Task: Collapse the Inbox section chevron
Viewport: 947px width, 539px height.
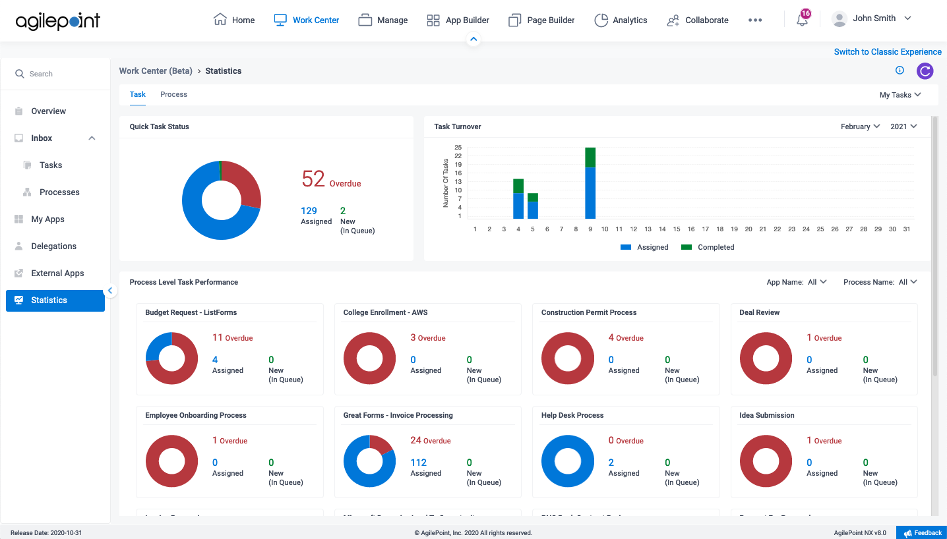Action: (x=92, y=138)
